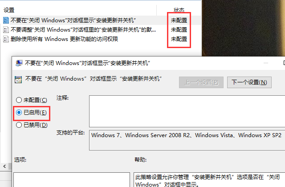Select the 未配置(C) radio button
Image resolution: width=285 pixels, height=187 pixels.
click(19, 100)
